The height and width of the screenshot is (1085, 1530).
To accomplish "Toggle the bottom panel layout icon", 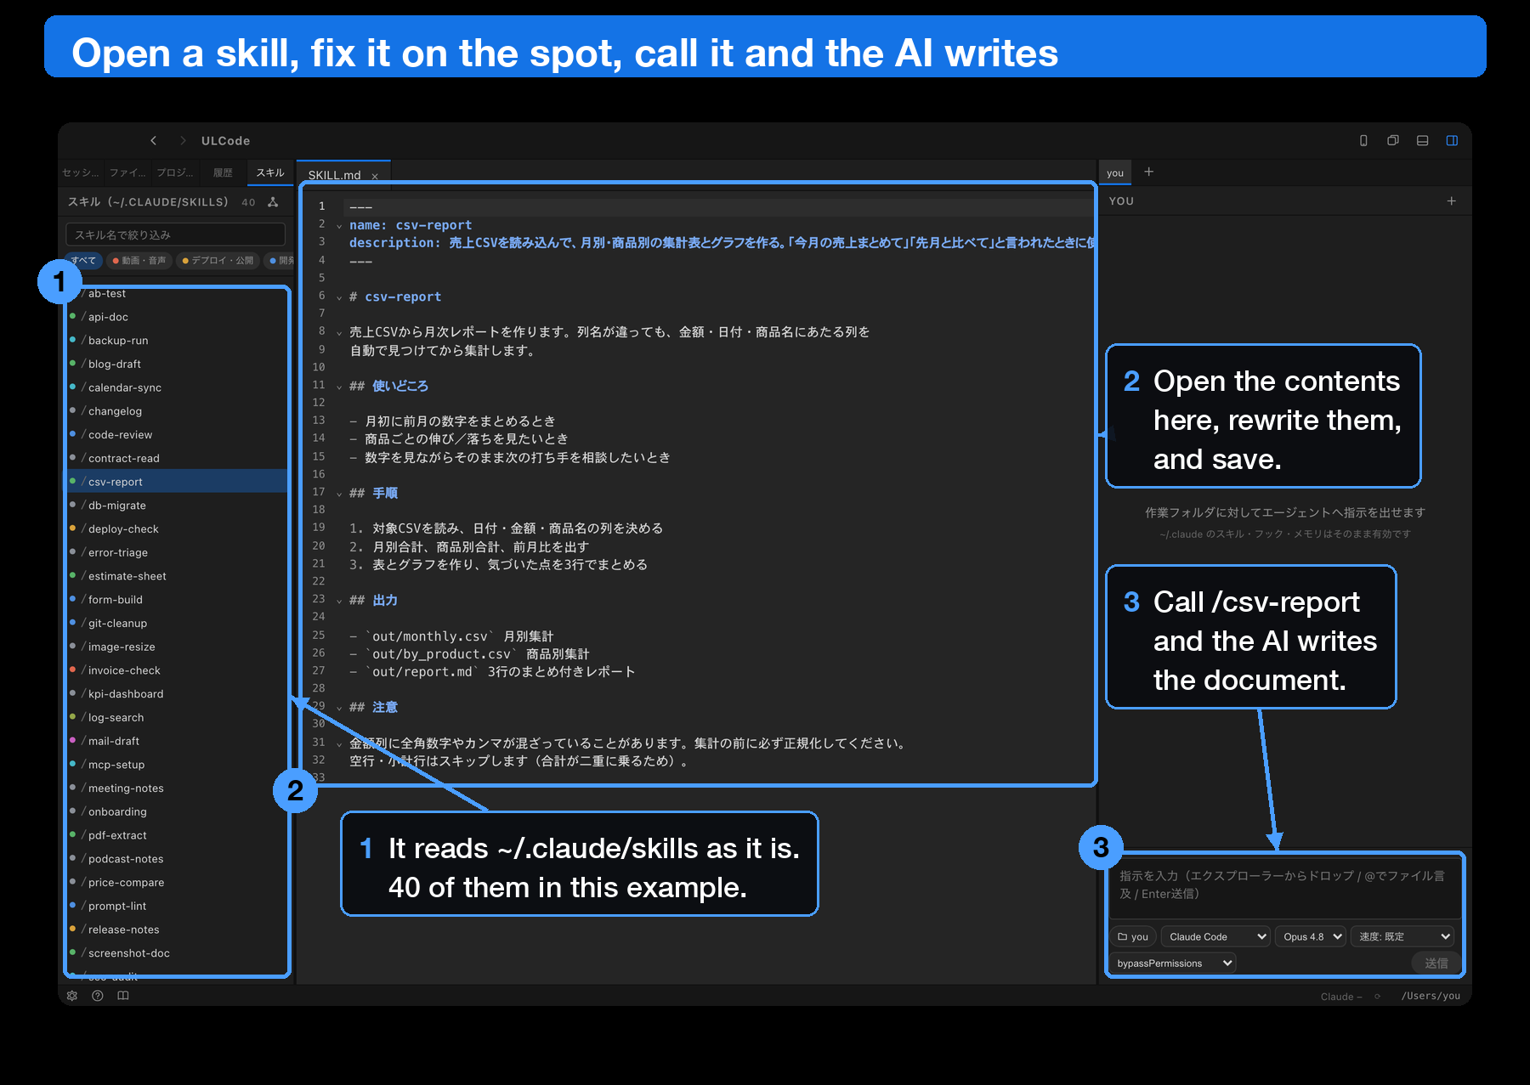I will (x=1422, y=140).
